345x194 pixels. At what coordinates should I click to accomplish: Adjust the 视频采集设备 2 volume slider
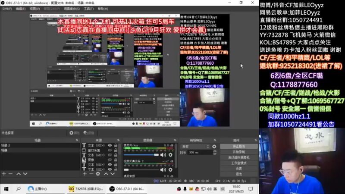point(141,169)
